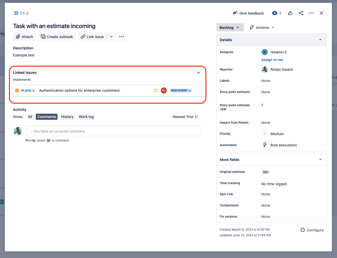Vote using the thumbs up icon
This screenshot has width=337, height=258.
click(x=290, y=13)
